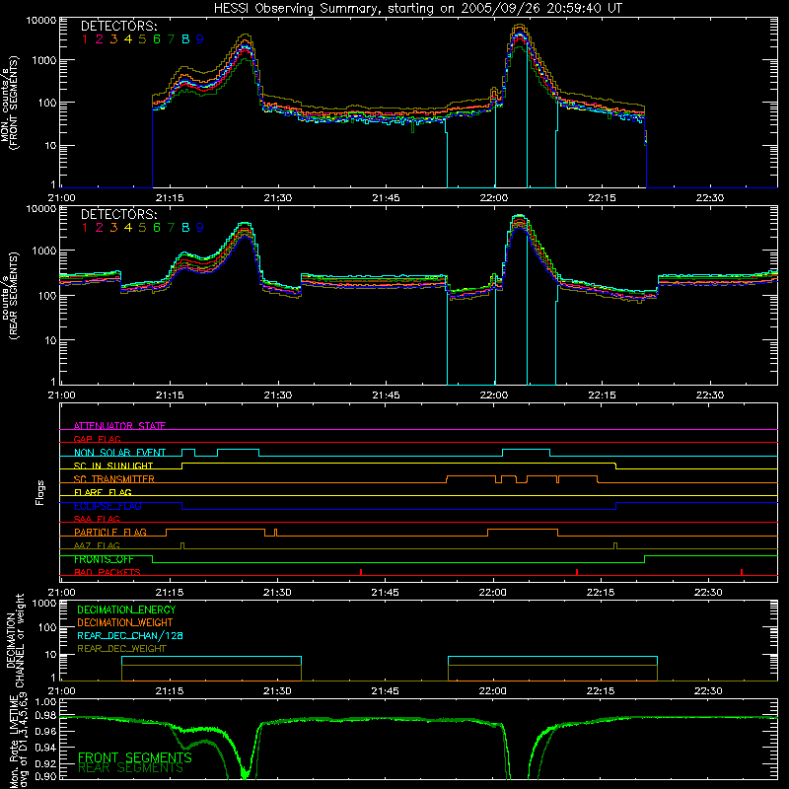
Task: Select olive detector 5 in front segments legend
Action: [x=142, y=38]
